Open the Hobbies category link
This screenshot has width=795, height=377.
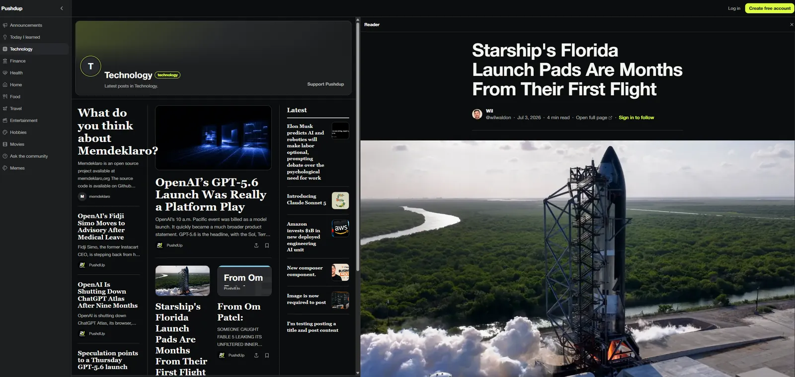(18, 132)
